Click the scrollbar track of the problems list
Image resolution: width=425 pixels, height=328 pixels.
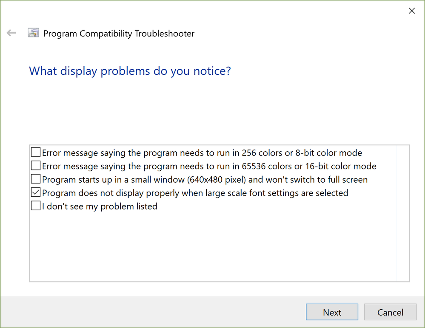402,212
